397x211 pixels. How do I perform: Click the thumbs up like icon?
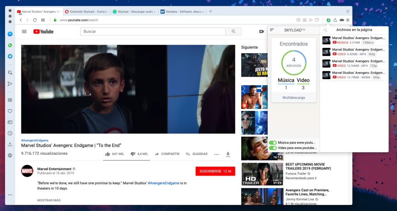pyautogui.click(x=107, y=154)
